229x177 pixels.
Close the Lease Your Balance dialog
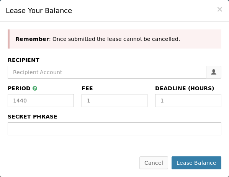220,9
